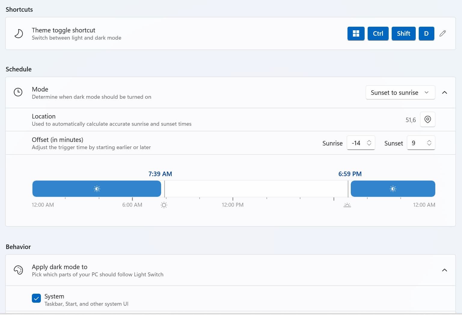Image resolution: width=462 pixels, height=315 pixels.
Task: Click the palette icon next to Apply dark mode
Action: coord(18,270)
